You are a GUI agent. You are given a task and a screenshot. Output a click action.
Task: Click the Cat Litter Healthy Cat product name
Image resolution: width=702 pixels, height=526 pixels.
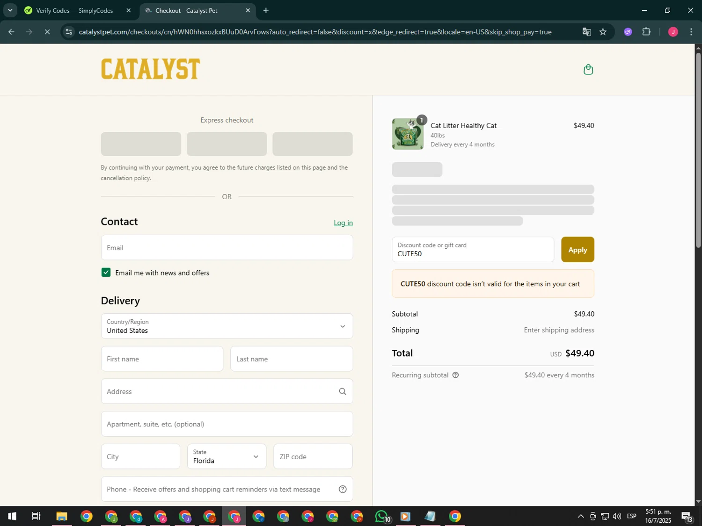pos(463,126)
